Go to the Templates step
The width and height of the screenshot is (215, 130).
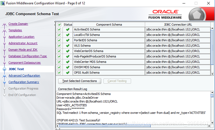tap(15, 30)
